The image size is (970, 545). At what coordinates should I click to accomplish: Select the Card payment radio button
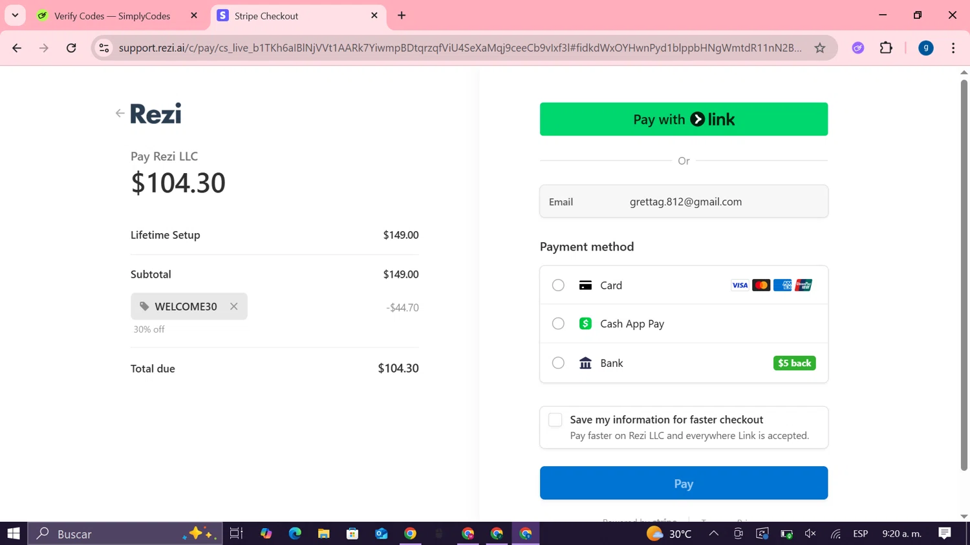[x=558, y=285]
